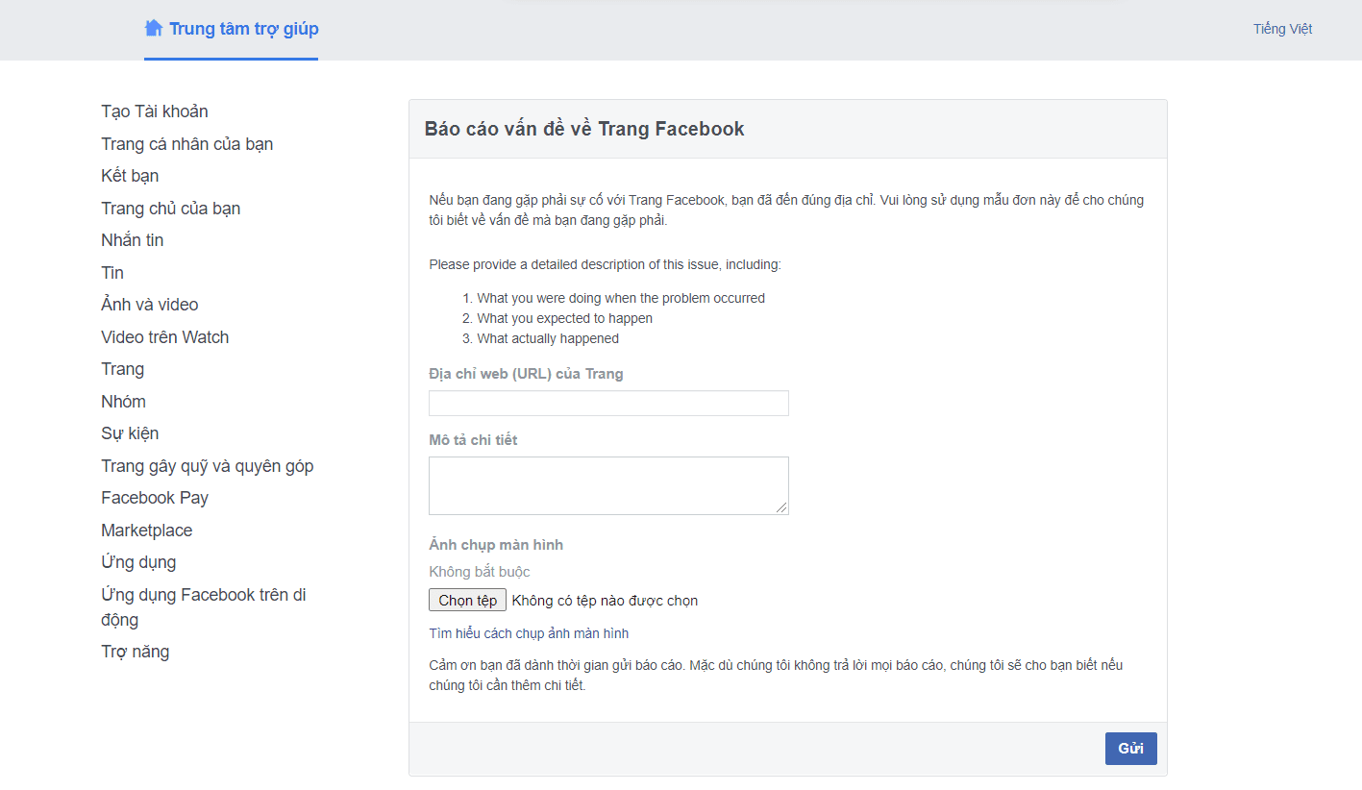
Task: Submit the report with the Gửi button
Action: click(1130, 748)
